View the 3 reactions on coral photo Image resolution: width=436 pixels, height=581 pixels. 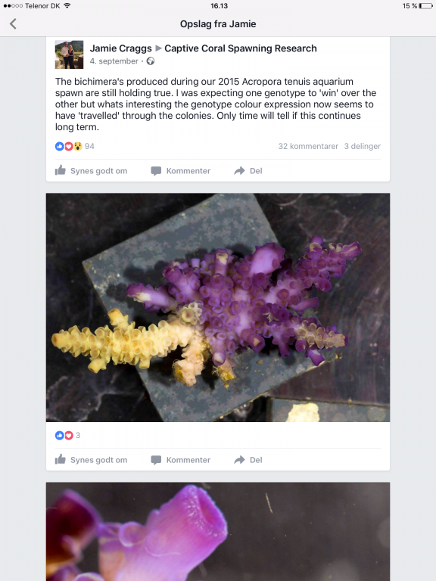68,436
